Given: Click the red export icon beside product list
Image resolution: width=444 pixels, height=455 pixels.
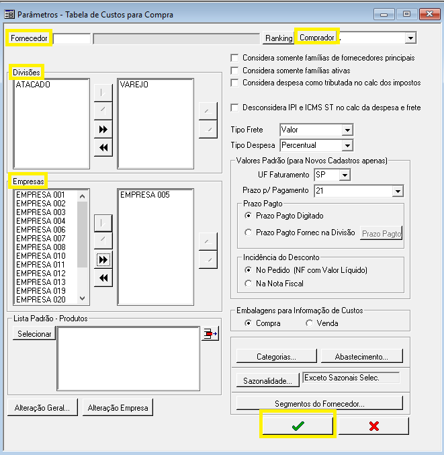Looking at the screenshot, I should point(210,334).
